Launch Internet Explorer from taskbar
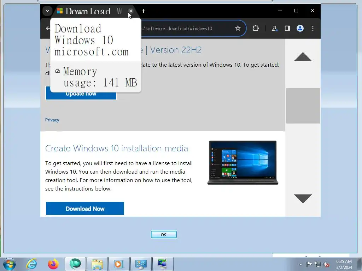 31,264
